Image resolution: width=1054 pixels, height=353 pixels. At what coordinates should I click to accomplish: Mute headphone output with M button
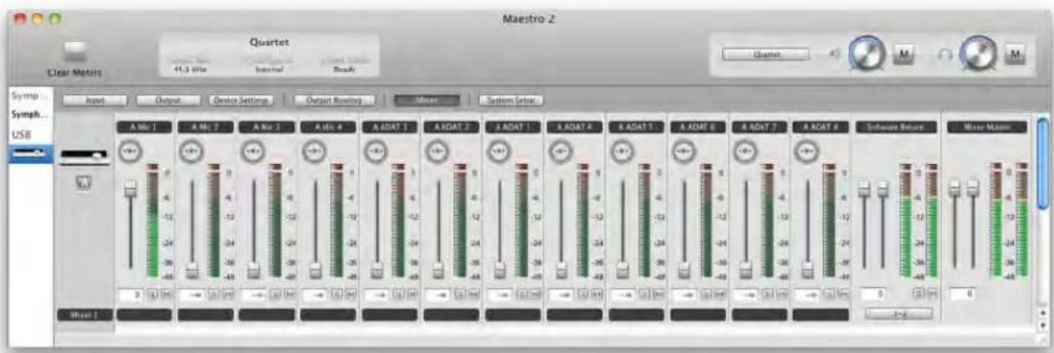click(1014, 54)
